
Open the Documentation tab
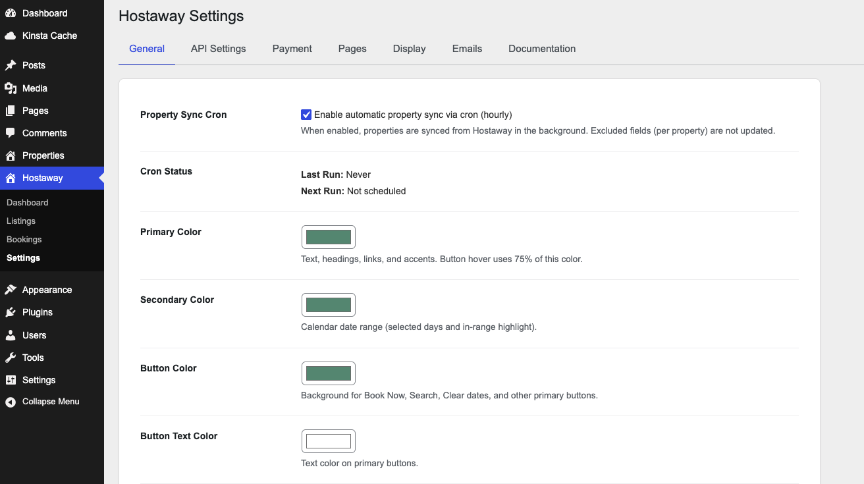pyautogui.click(x=542, y=49)
